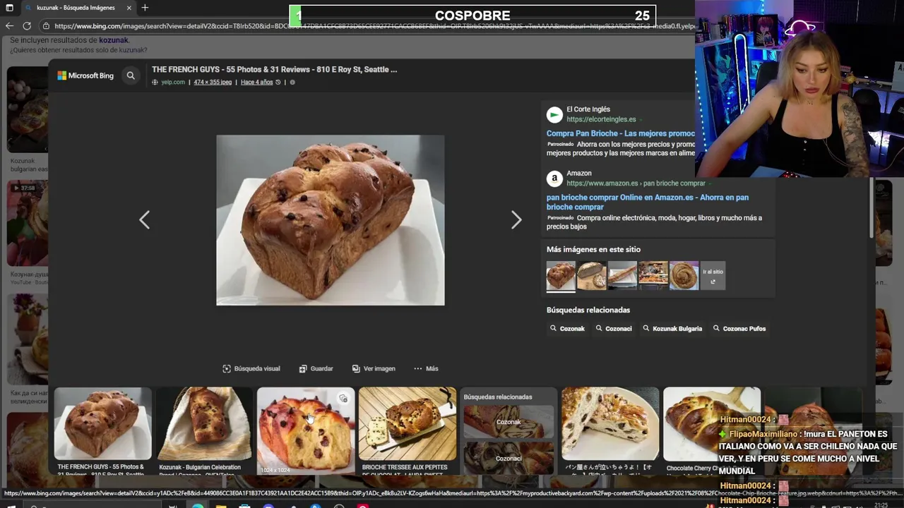Search related term Kozunak Bulgaria

[672, 328]
